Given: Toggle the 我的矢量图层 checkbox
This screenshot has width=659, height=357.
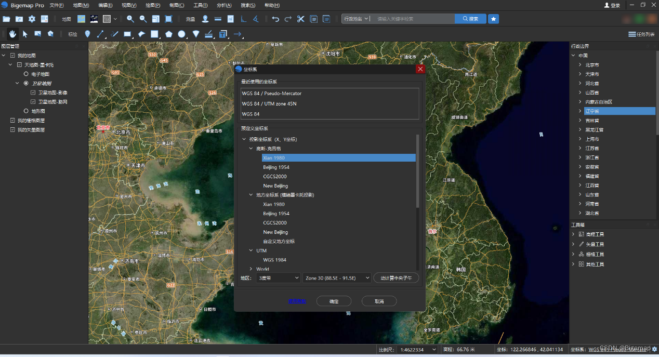Looking at the screenshot, I should pos(12,130).
